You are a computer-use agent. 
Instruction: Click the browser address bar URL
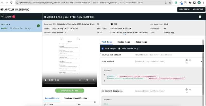click(x=81, y=3)
